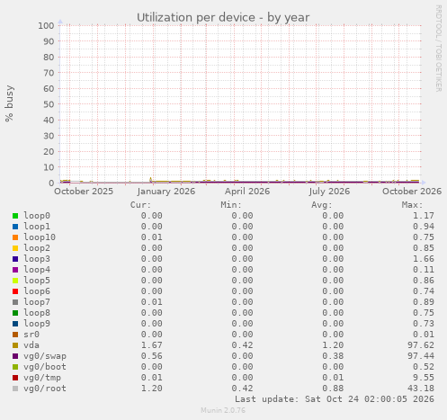447x420 pixels.
Task: Click the Max: column header
Action: click(x=412, y=205)
